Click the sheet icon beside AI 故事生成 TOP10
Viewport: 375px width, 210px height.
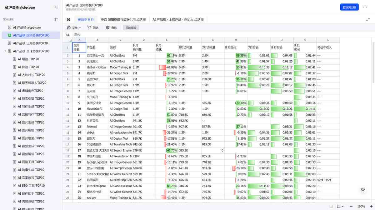pos(14,170)
